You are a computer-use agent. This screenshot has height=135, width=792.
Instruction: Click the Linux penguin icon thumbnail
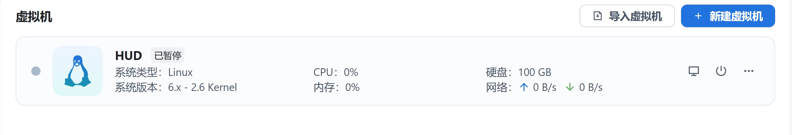(x=78, y=71)
